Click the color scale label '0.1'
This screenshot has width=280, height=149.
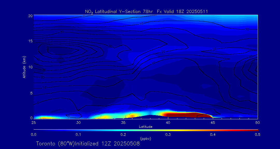coord(78,135)
